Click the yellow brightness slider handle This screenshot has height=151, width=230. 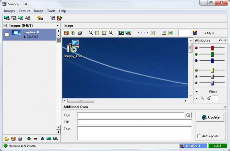tap(212, 70)
